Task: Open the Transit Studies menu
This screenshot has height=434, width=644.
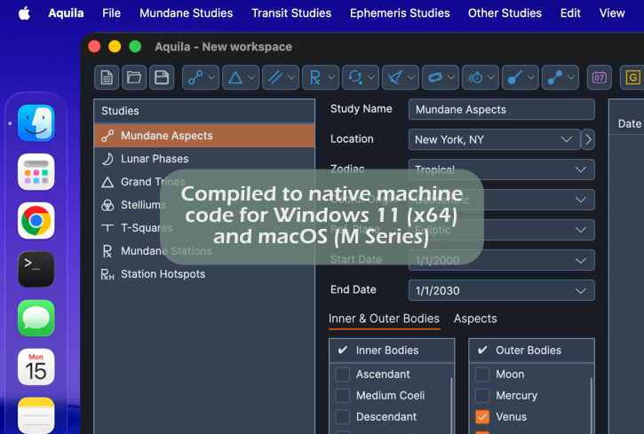Action: coord(291,13)
